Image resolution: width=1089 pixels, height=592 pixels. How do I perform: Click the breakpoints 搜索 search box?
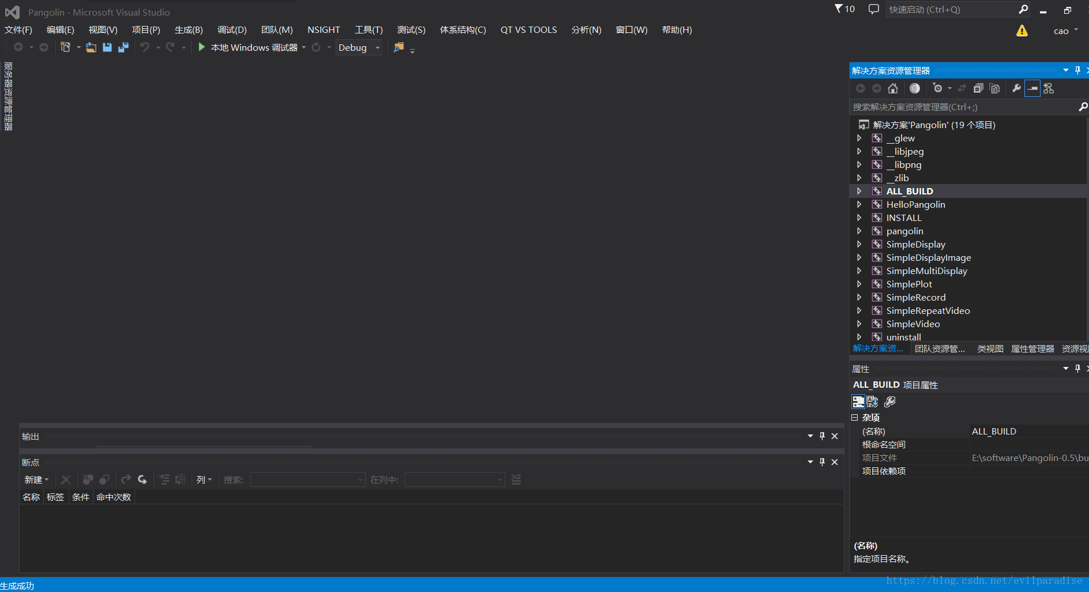click(x=307, y=479)
